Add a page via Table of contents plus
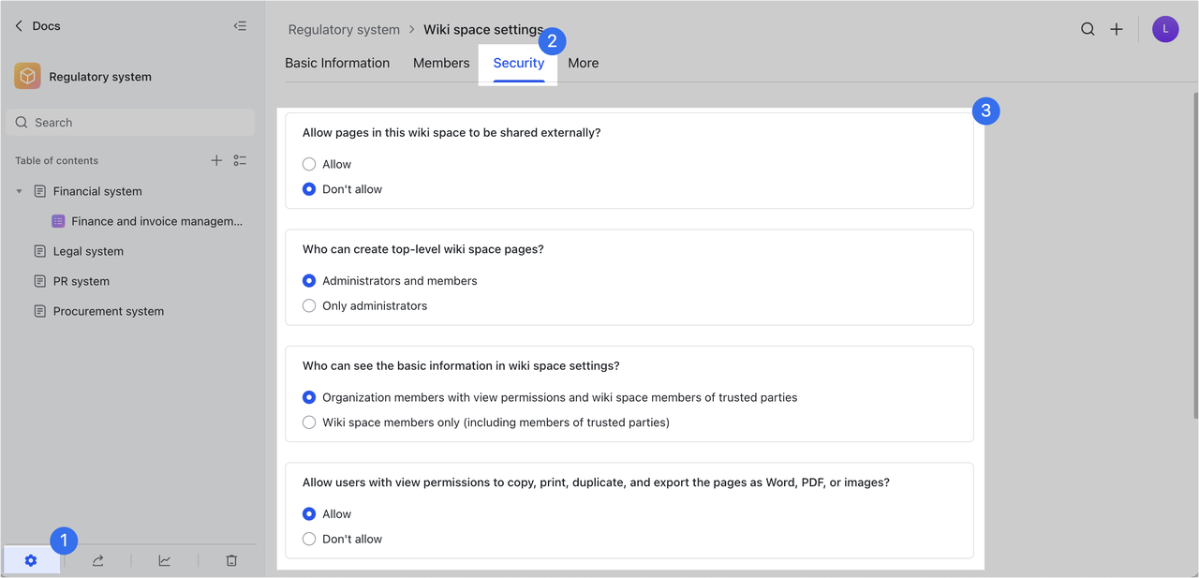This screenshot has height=578, width=1199. [x=216, y=160]
